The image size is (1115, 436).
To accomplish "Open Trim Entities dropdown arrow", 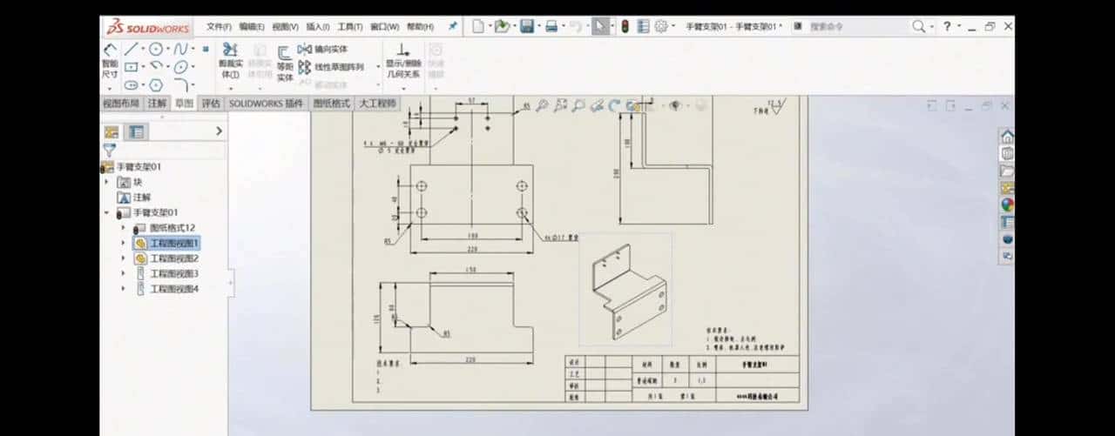I will (x=231, y=88).
